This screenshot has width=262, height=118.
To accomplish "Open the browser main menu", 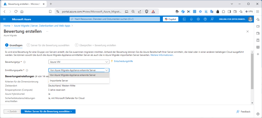I will click(x=257, y=12).
